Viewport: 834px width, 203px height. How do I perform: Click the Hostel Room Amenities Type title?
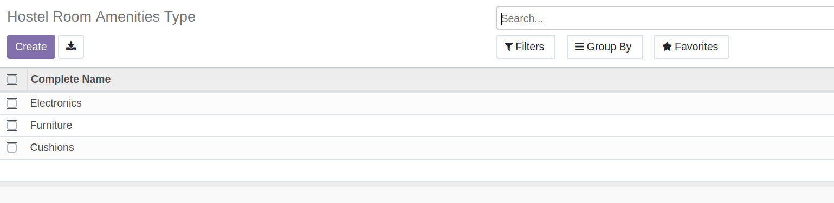(101, 17)
